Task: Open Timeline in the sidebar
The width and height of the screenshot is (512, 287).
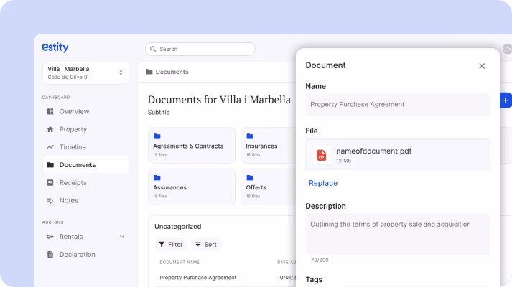Action: click(85, 147)
